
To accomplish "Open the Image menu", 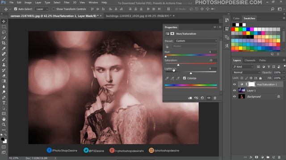I will pos(28,3).
